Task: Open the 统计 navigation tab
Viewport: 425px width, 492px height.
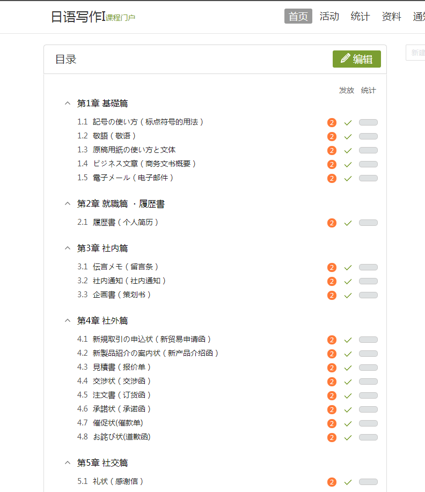Action: click(360, 17)
